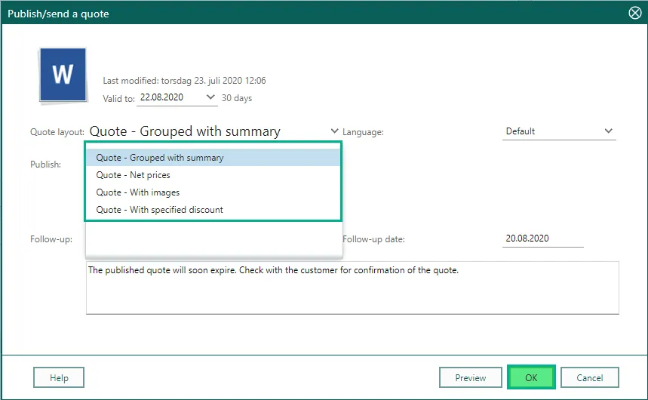Image resolution: width=648 pixels, height=400 pixels.
Task: Choose the Quote - Net prices layout
Action: point(134,175)
